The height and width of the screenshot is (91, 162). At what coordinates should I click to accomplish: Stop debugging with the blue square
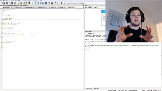pos(46,3)
